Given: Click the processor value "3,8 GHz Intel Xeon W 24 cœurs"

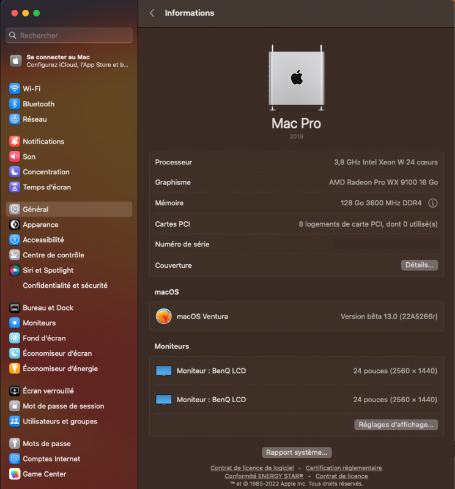Looking at the screenshot, I should point(386,162).
